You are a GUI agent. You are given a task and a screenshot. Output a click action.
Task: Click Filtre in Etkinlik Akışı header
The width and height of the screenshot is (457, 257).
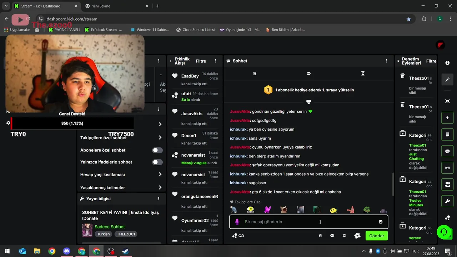tap(201, 61)
